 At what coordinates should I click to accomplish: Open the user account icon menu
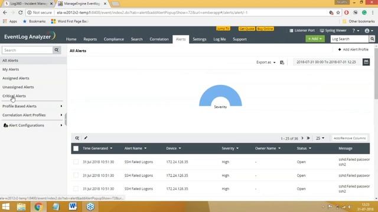click(x=369, y=31)
